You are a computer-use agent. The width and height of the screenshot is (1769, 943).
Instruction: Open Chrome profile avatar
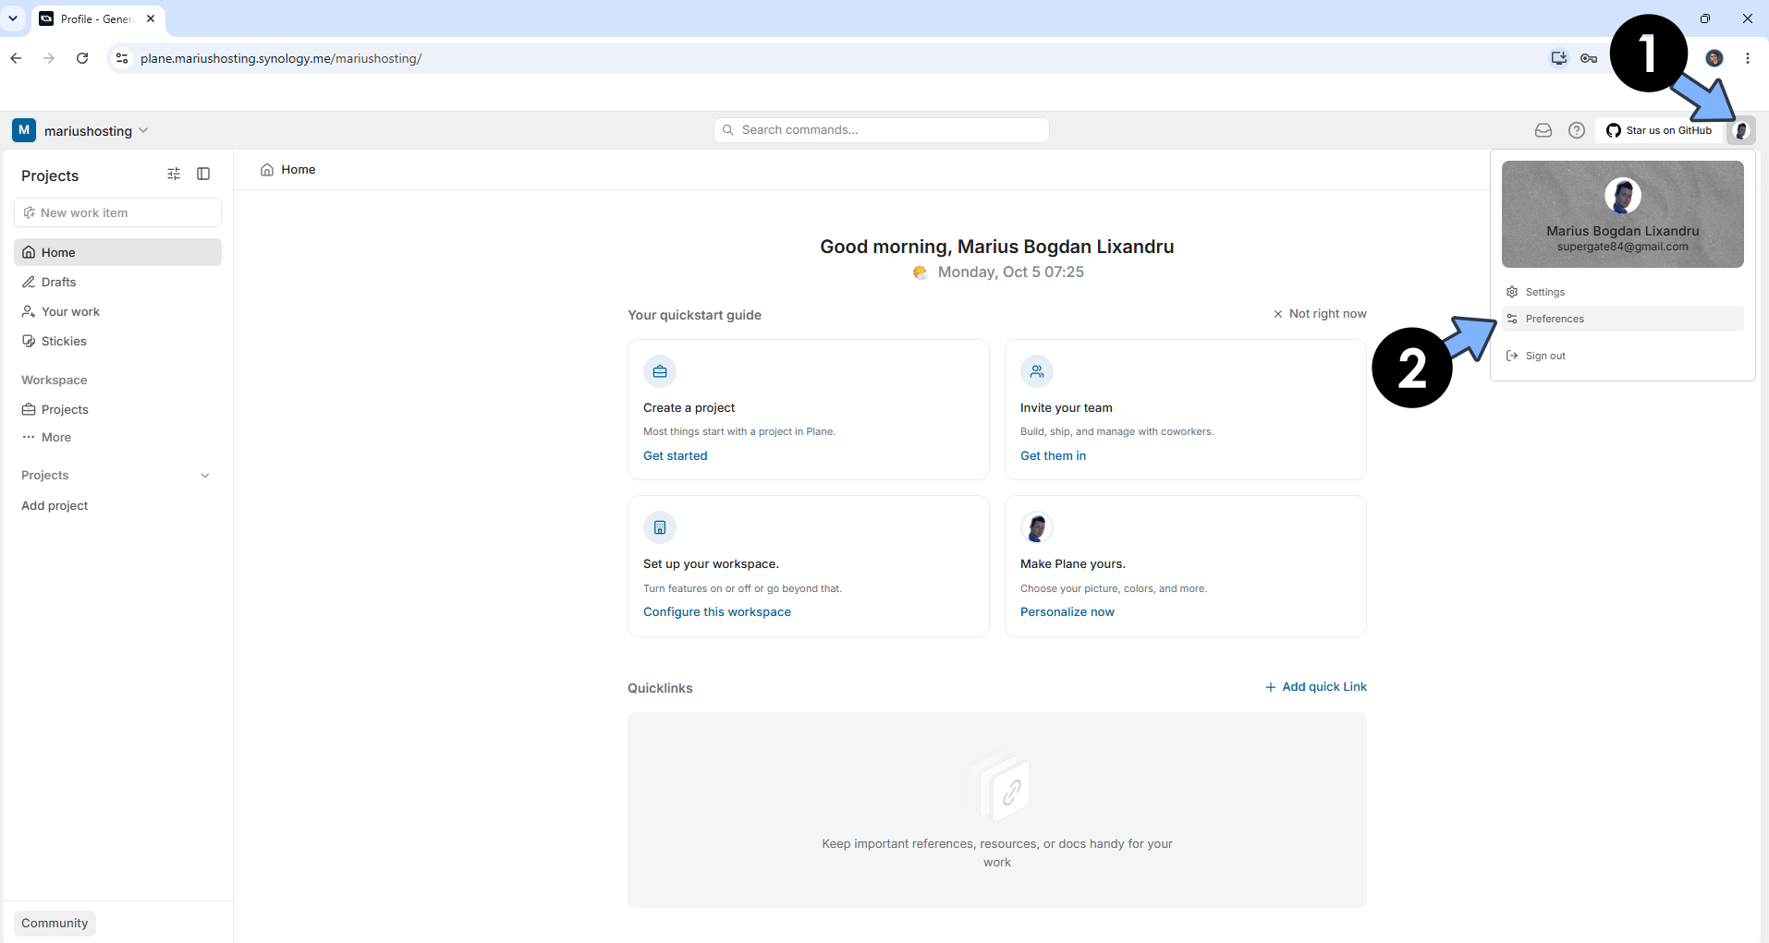[1714, 58]
